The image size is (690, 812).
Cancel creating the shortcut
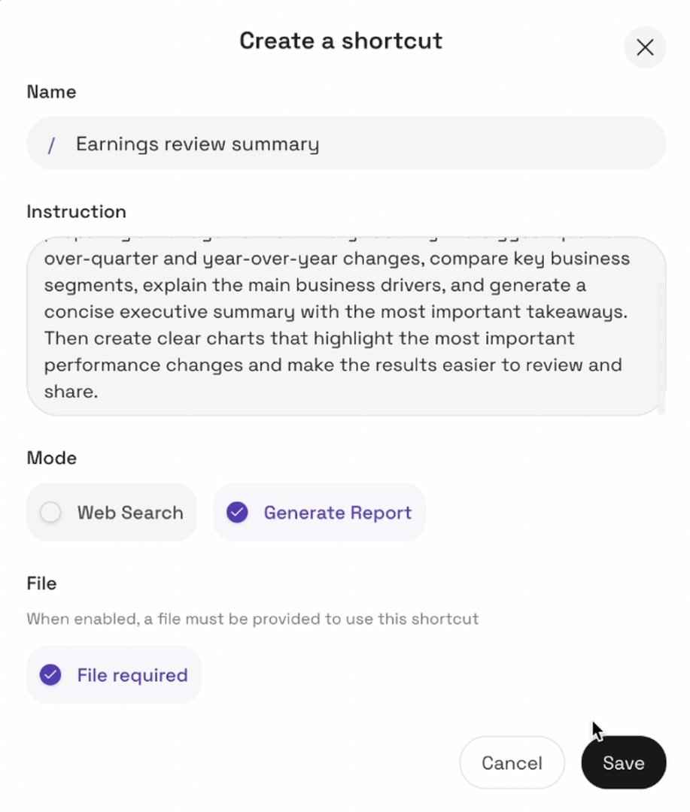pos(512,763)
